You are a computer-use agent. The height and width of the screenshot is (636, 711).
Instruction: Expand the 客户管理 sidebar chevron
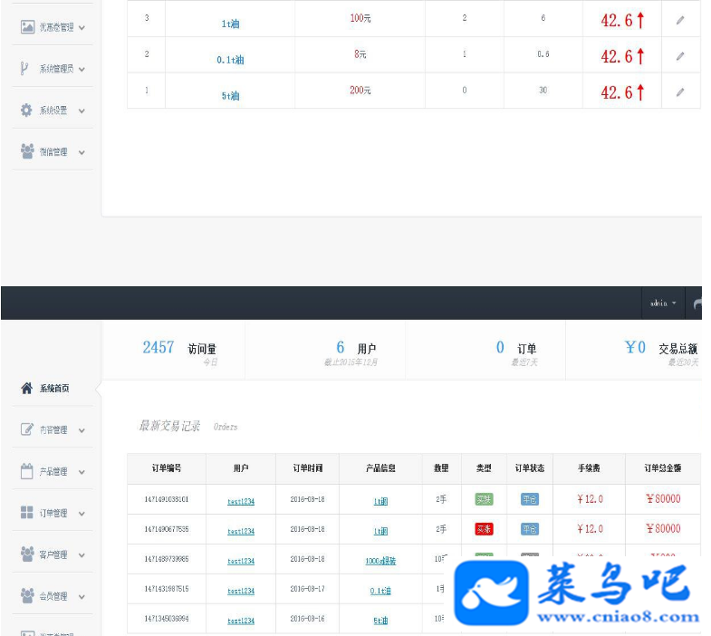pos(82,554)
